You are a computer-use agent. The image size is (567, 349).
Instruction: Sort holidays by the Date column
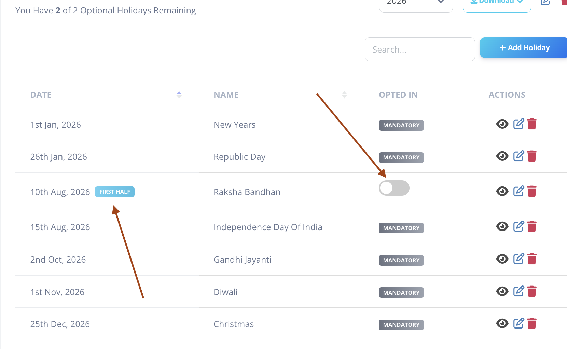[x=179, y=95]
